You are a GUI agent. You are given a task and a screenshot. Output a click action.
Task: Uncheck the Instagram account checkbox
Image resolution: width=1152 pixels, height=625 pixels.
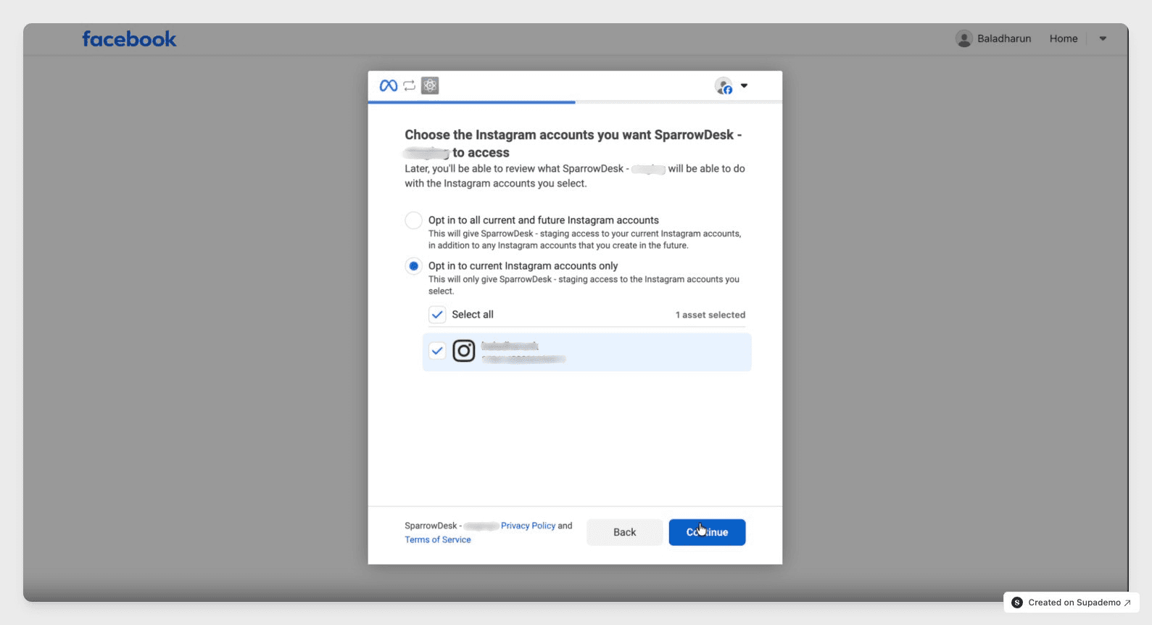[437, 351]
